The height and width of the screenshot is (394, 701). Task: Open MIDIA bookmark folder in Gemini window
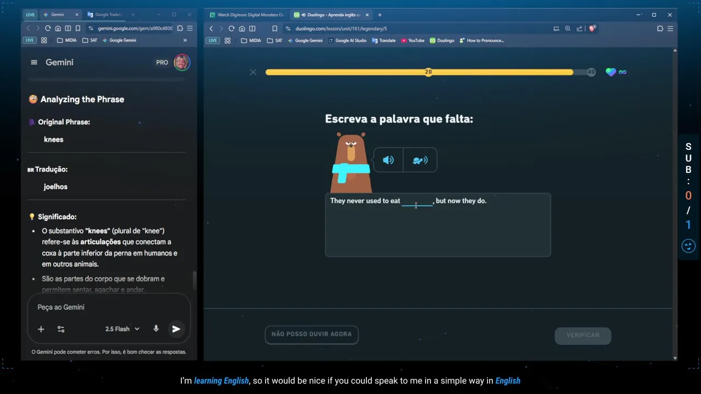[x=67, y=40]
